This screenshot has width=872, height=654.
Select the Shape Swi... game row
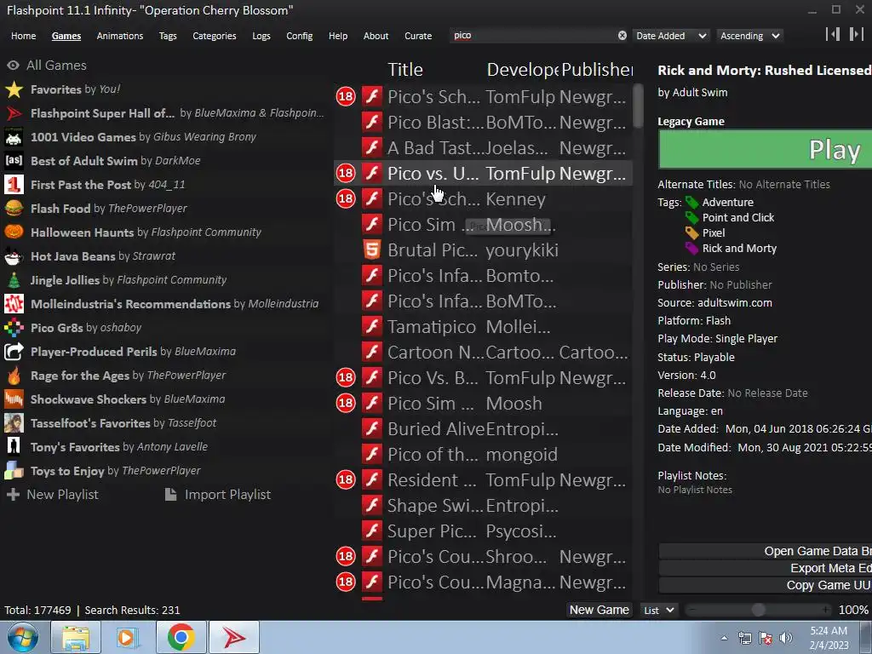(483, 506)
